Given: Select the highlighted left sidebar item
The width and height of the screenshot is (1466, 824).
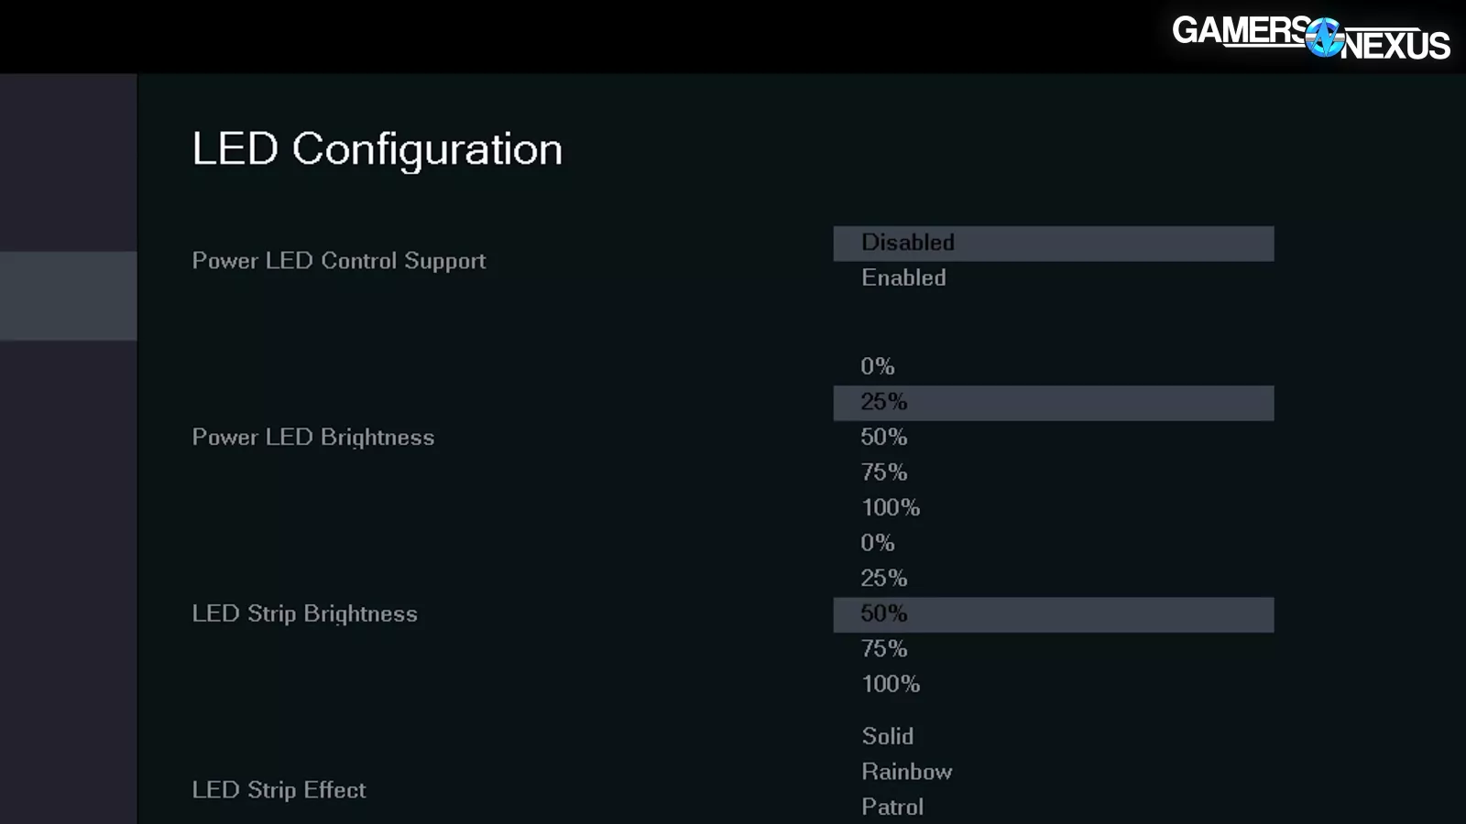Looking at the screenshot, I should pyautogui.click(x=68, y=296).
